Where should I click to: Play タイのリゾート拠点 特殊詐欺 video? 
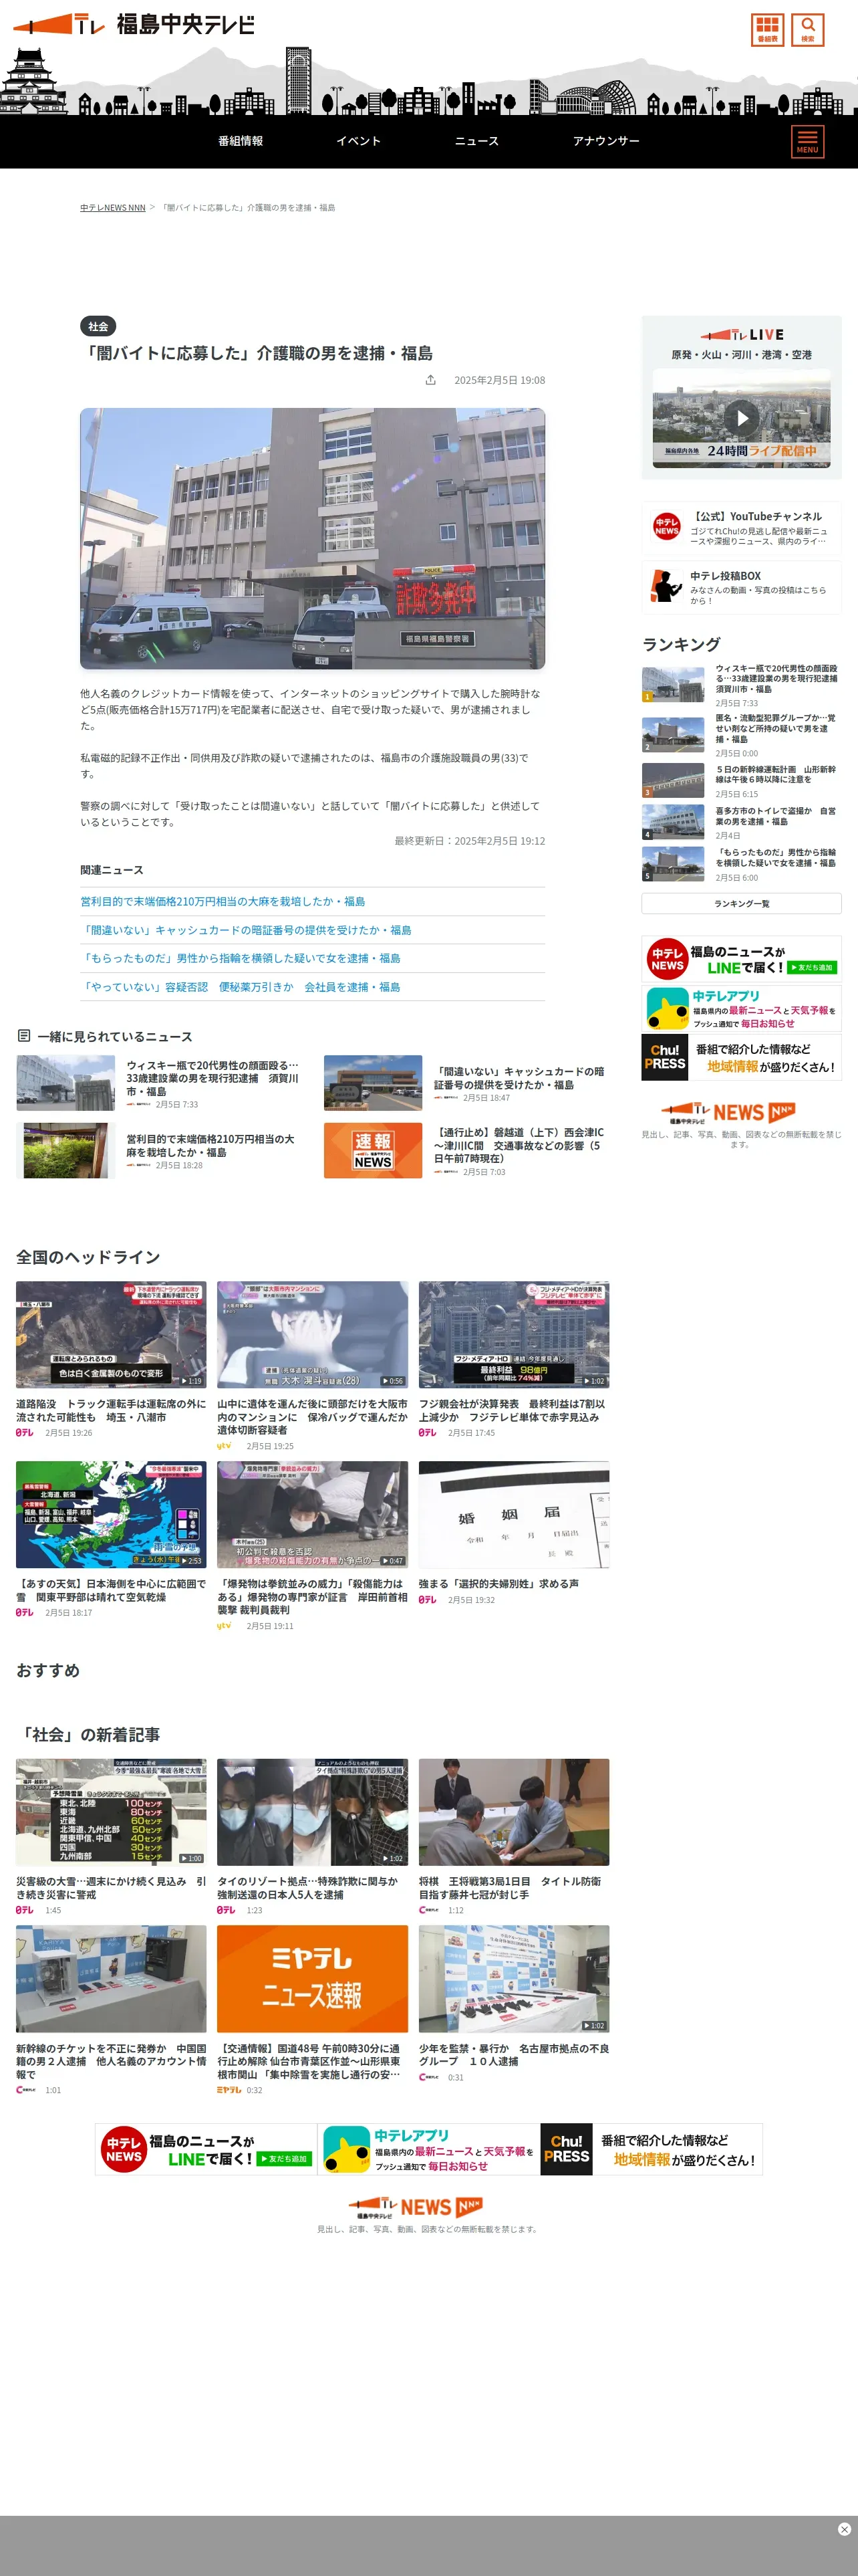313,1812
